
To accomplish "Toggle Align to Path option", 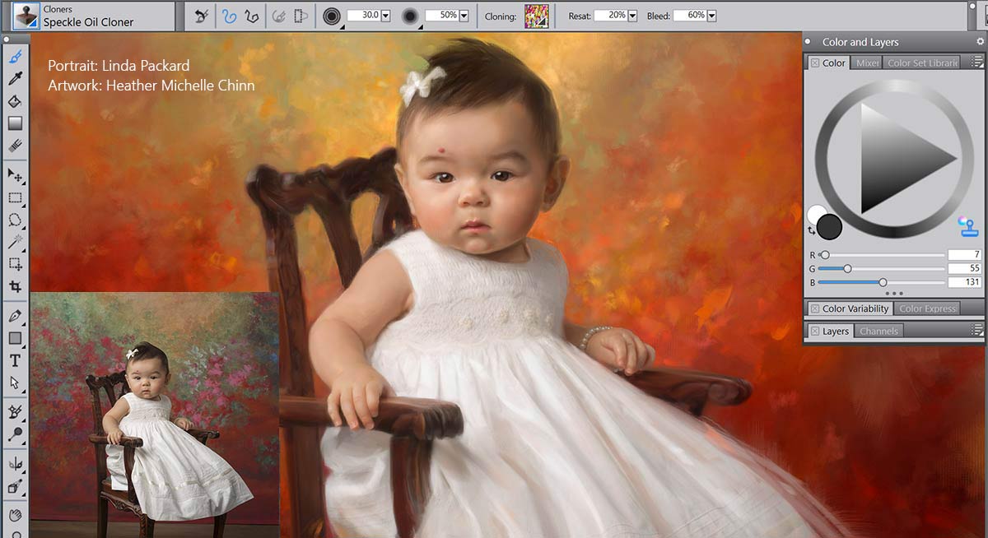I will click(279, 15).
